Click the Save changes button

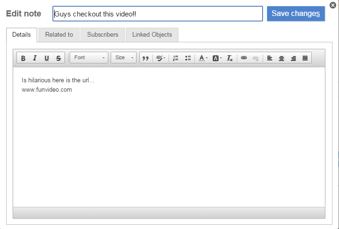(x=296, y=14)
